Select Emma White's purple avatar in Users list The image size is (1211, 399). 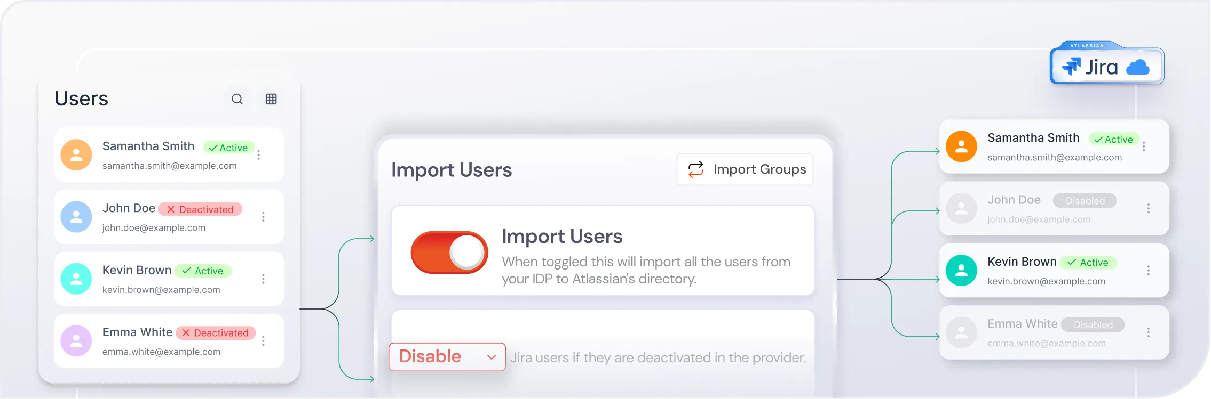point(76,341)
